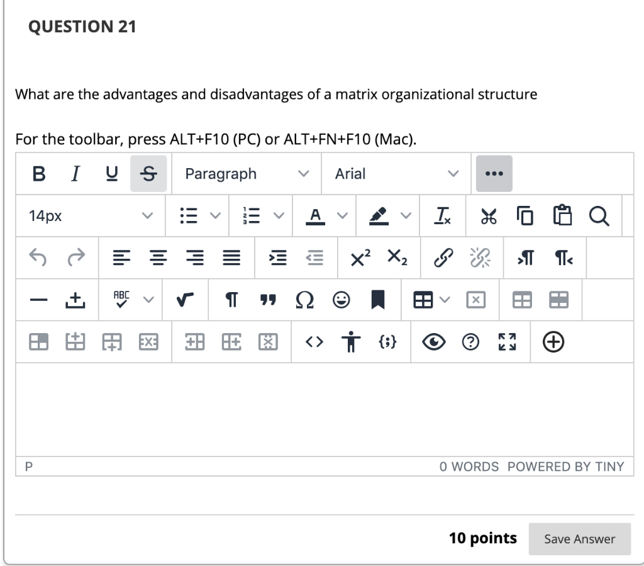Image resolution: width=644 pixels, height=566 pixels.
Task: Show more toolbar options via ellipsis
Action: (x=494, y=174)
